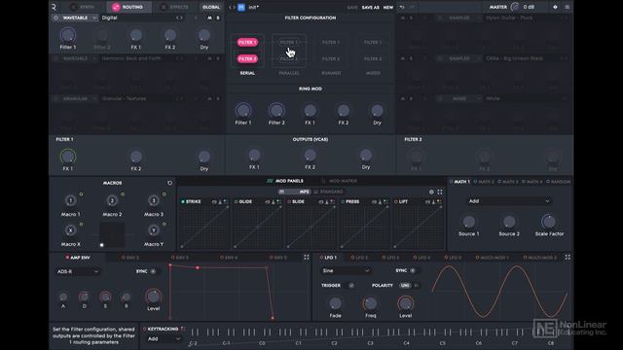Viewport: 623px width, 350px height.
Task: Expand the LFO panel fullscreen icon
Action: coord(568,257)
